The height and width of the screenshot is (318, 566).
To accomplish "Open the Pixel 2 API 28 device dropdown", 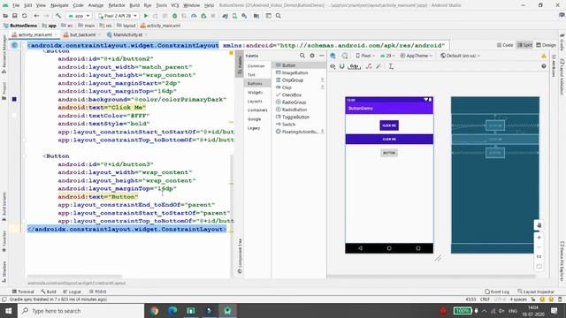I will point(118,16).
